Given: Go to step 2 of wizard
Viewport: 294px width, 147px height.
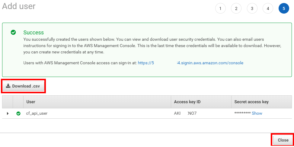Looking at the screenshot, I should pos(236,8).
